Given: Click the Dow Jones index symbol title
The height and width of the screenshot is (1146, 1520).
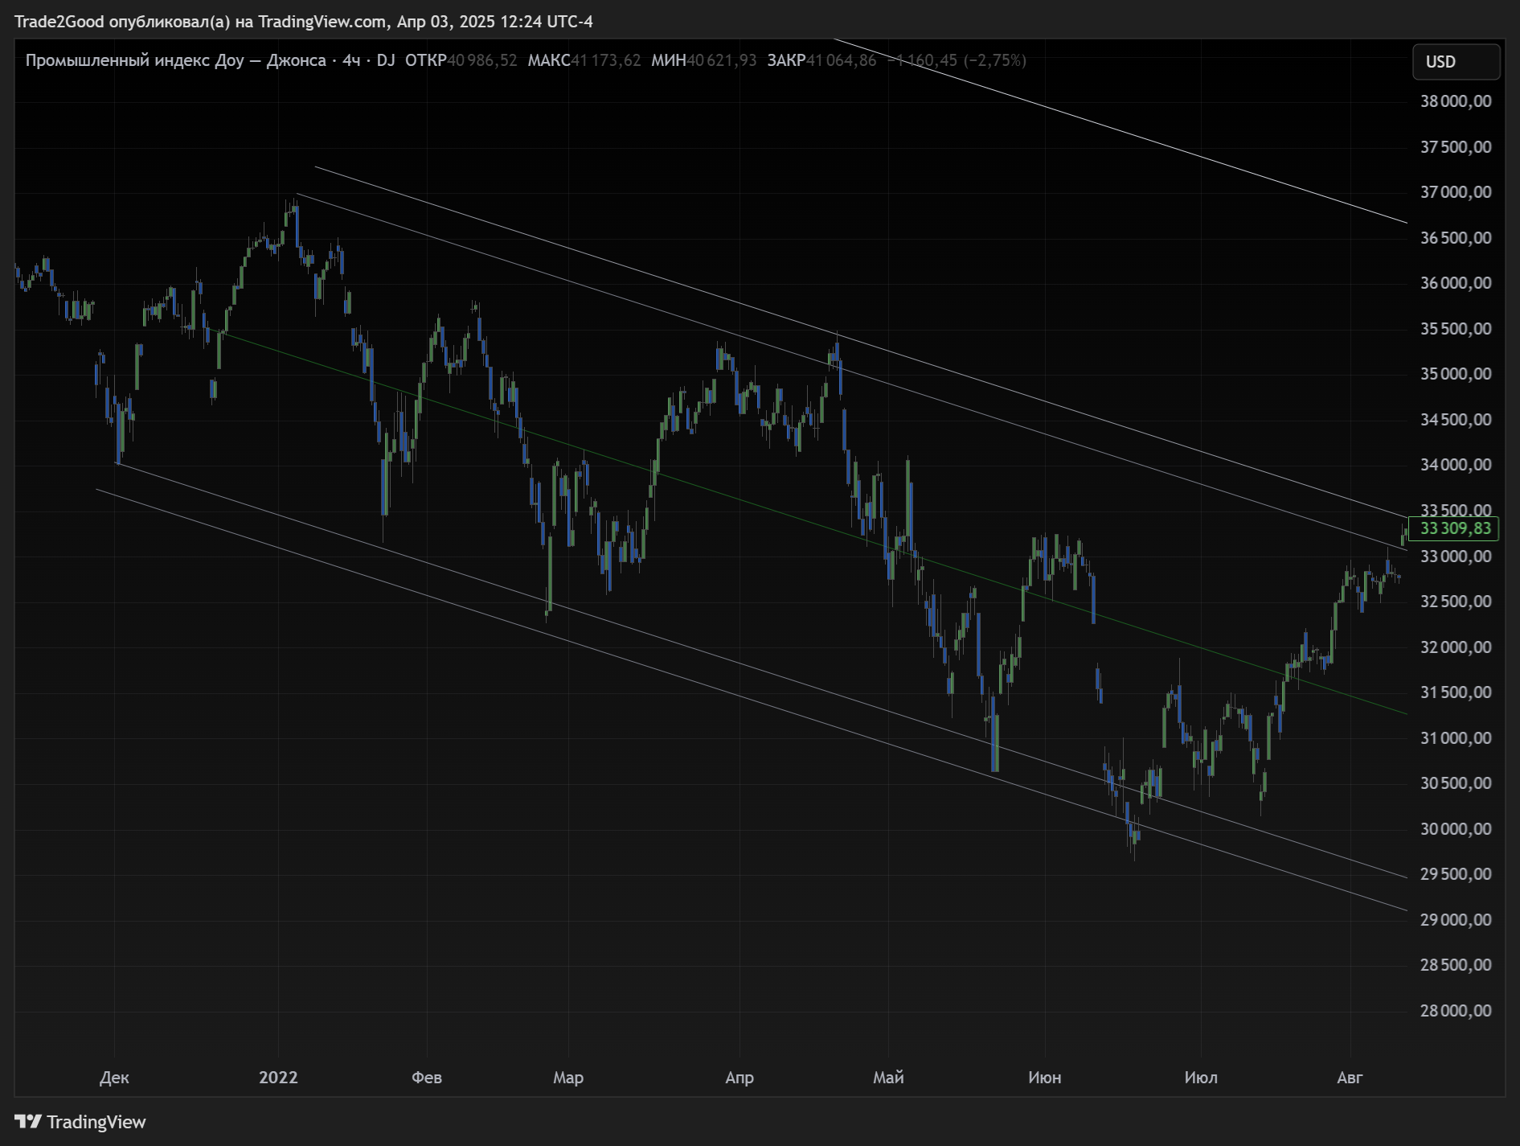Looking at the screenshot, I should (x=175, y=60).
